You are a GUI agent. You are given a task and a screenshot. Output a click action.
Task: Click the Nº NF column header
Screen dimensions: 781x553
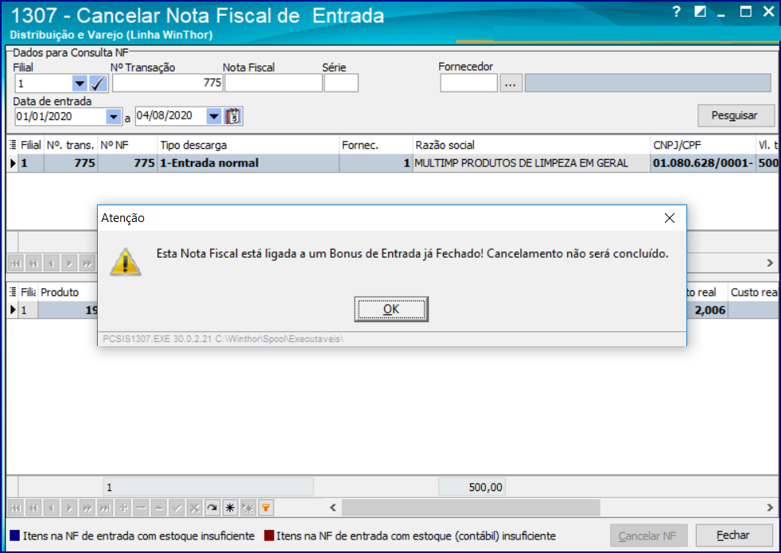(x=127, y=145)
